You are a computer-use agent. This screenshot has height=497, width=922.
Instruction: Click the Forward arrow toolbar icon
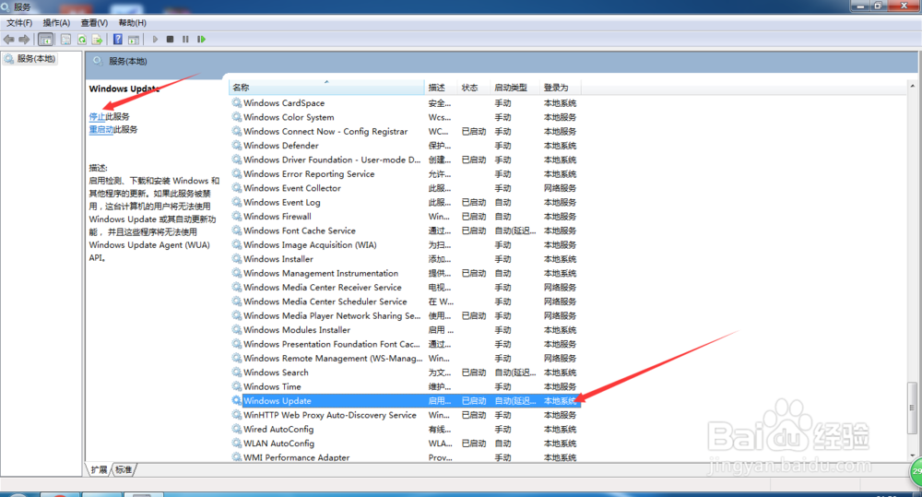click(x=24, y=40)
